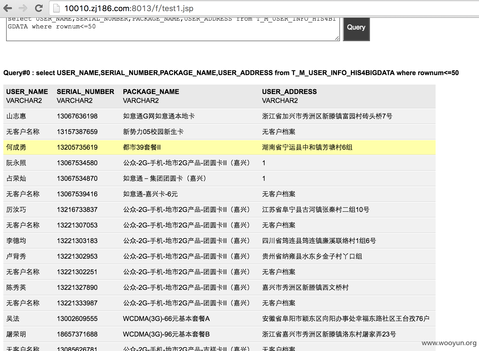479x351 pixels.
Task: Click the textarea resize handle corner
Action: [337, 38]
